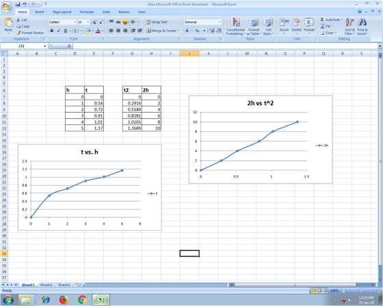Click the Save icon in Quick Access Toolbar
Viewport: 383px width, 306px height.
(18, 4)
